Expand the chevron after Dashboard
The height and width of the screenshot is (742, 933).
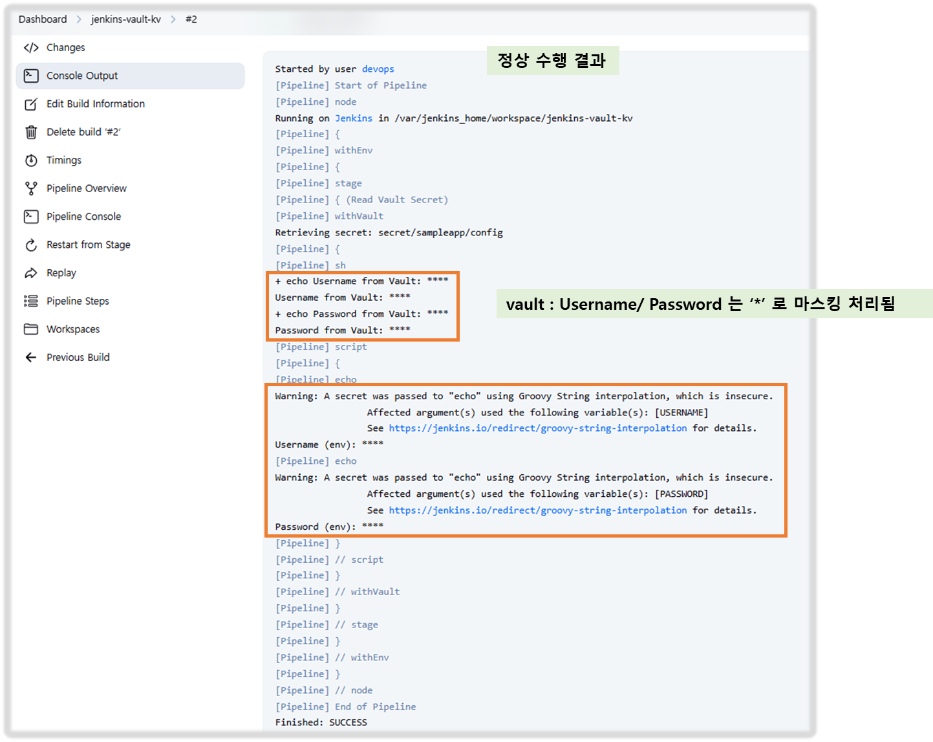[x=79, y=19]
